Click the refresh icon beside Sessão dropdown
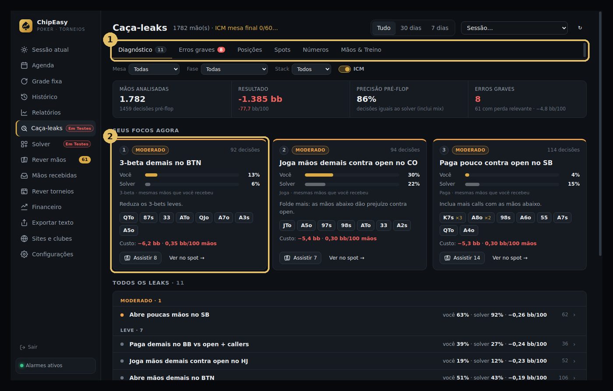Screen dimensions: 613x391 coord(580,28)
